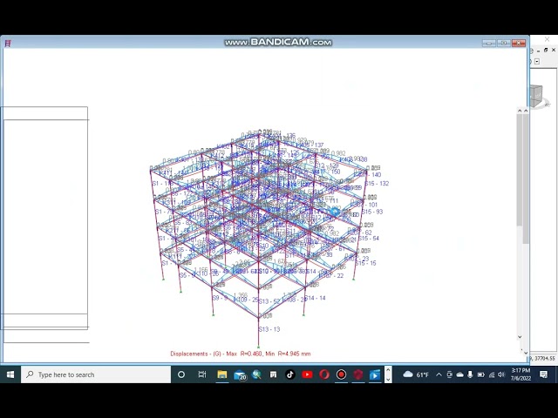Image resolution: width=558 pixels, height=418 pixels.
Task: Open the white notebook app icon on the taskbar
Action: pyautogui.click(x=273, y=374)
